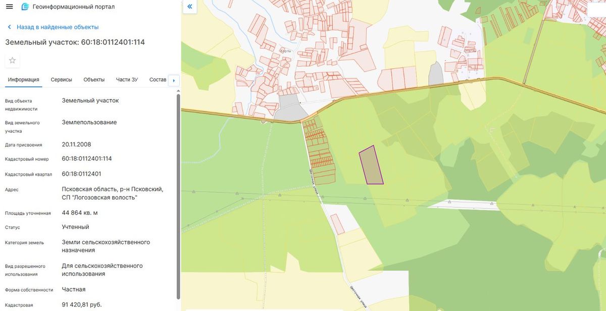This screenshot has width=606, height=311.
Task: Click the 'Форма собственности' field label
Action: 29,290
